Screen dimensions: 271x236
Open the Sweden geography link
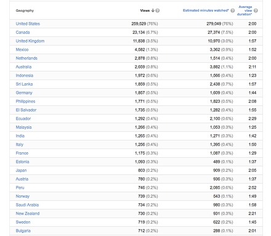(23, 222)
